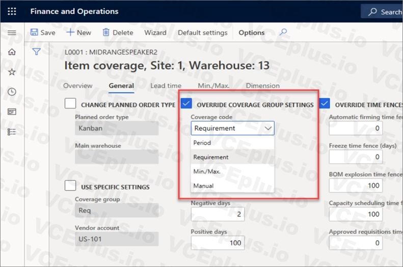403x267 pixels.
Task: Click the Main warehouse field
Action: [x=117, y=157]
